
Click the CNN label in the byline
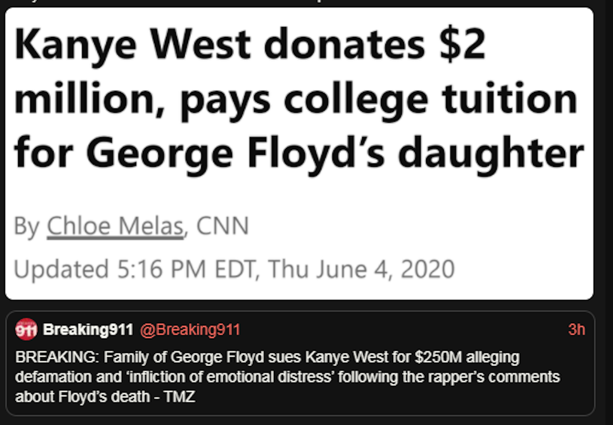[x=222, y=226]
